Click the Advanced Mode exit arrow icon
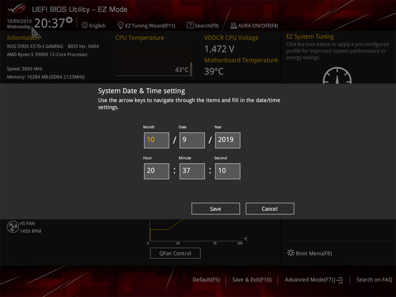The height and width of the screenshot is (297, 396). [338, 280]
